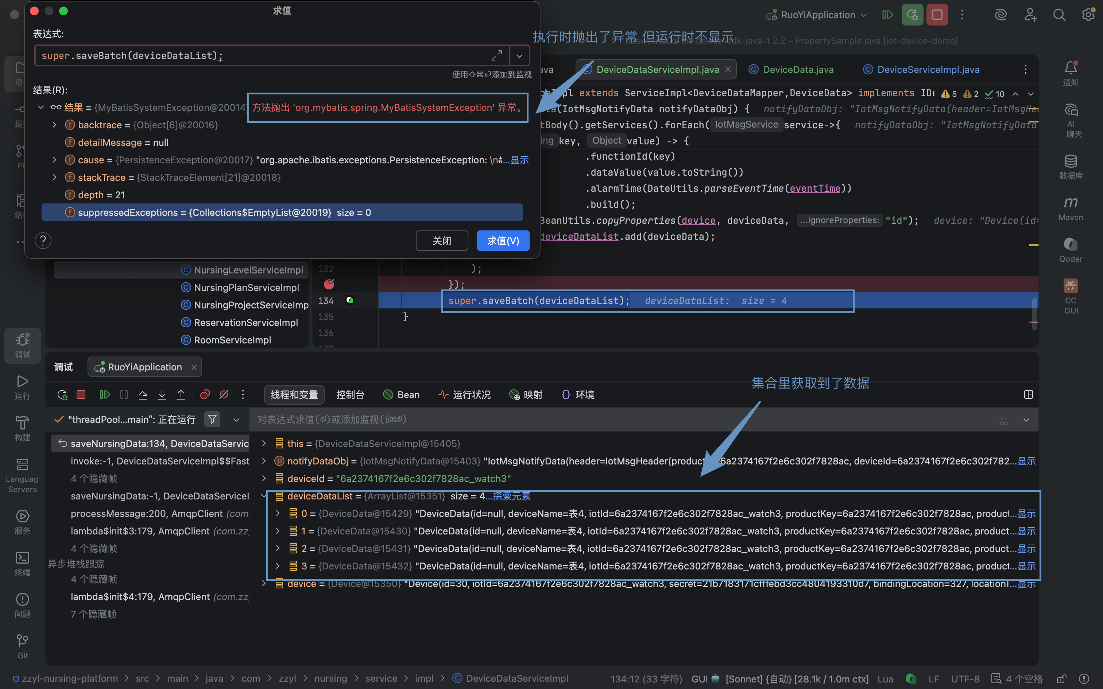Click the watch expression input field
1103x689 pixels.
point(620,419)
